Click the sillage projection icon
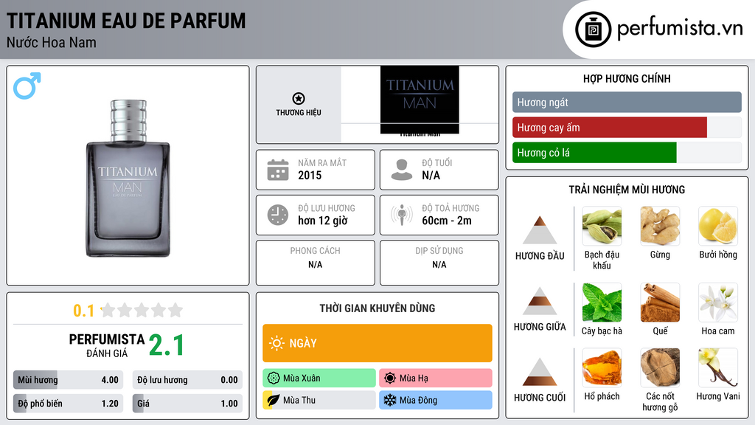 click(x=401, y=215)
